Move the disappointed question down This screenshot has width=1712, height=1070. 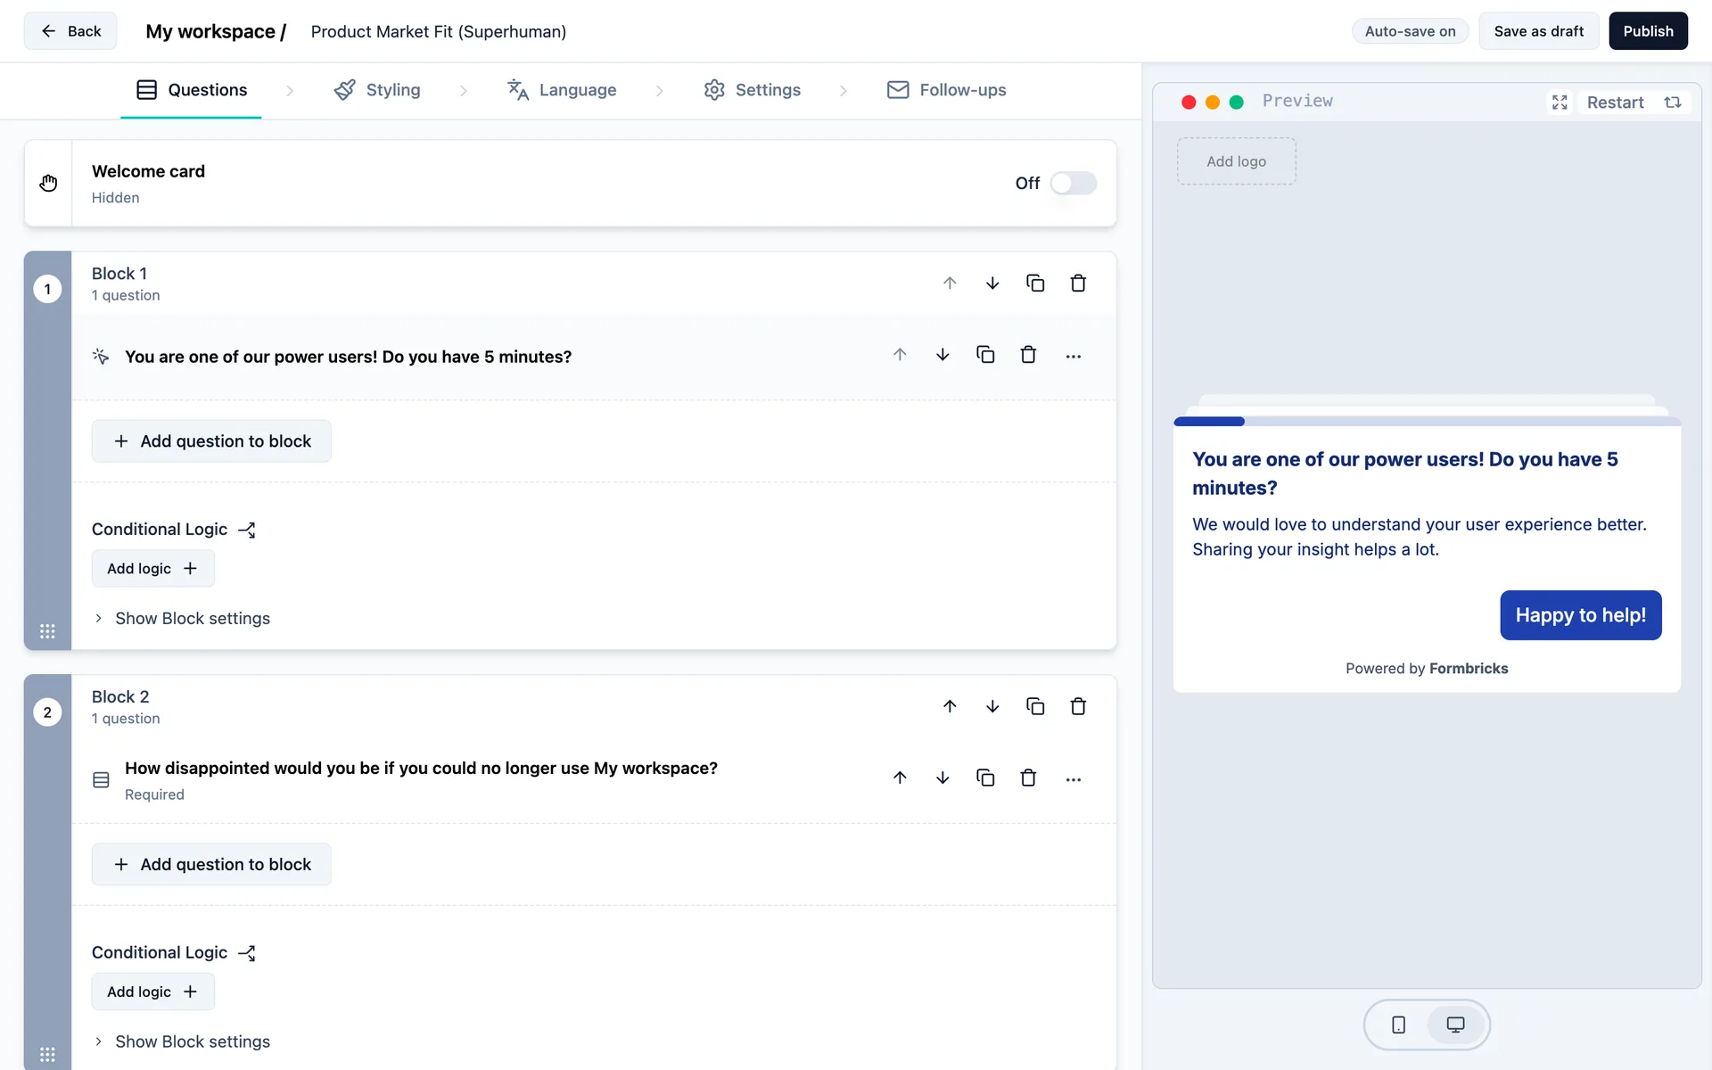pyautogui.click(x=942, y=778)
